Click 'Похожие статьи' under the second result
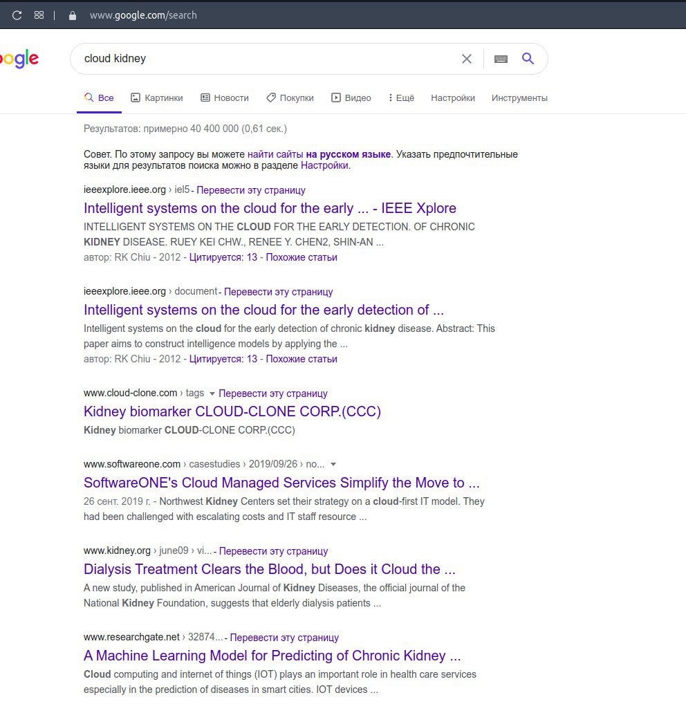Viewport: 686px width, 704px height. click(302, 359)
